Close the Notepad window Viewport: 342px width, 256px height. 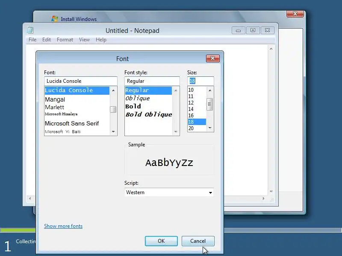(267, 30)
